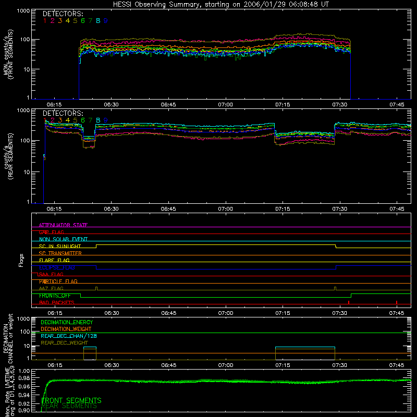The image size is (417, 417).
Task: Select detector 4 label in rear segments legend
Action: [68, 120]
